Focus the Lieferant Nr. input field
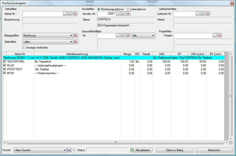 (184, 14)
